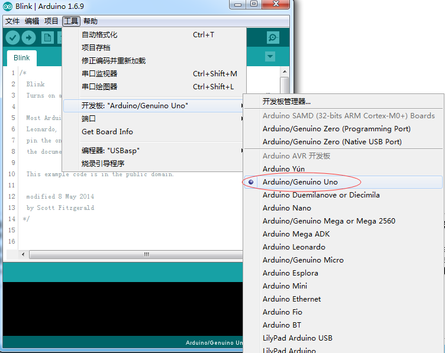445x353 pixels.
Task: Open 串口绘图器 serial plotter entry
Action: coord(154,87)
